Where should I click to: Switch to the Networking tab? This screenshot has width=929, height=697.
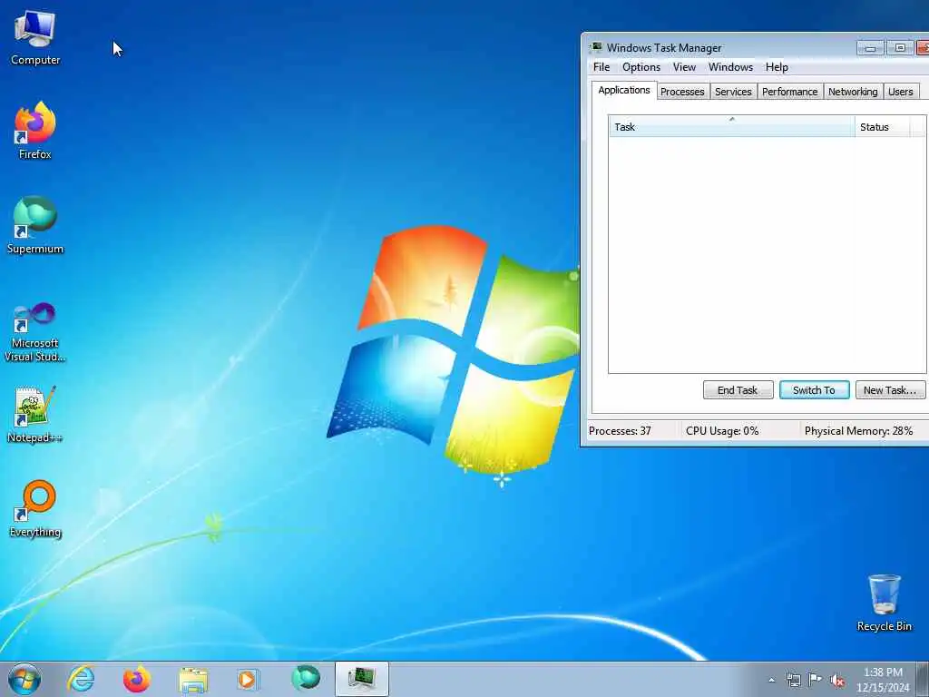pyautogui.click(x=853, y=92)
